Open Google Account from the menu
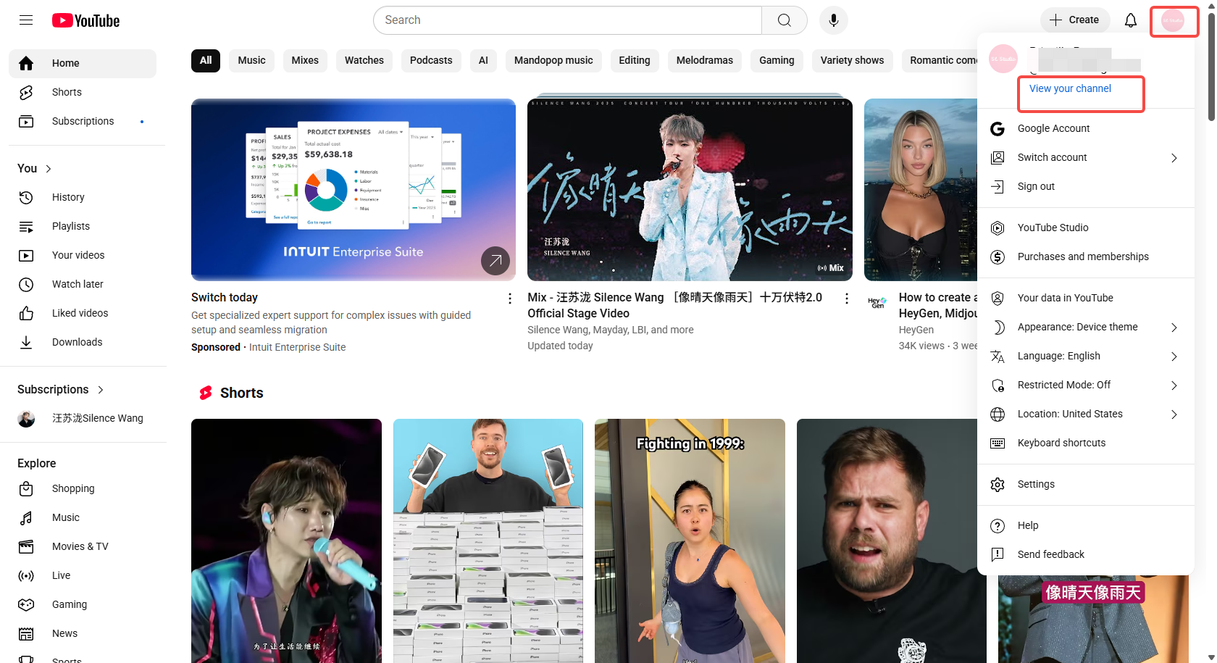Viewport: 1217px width, 663px height. (1086, 128)
